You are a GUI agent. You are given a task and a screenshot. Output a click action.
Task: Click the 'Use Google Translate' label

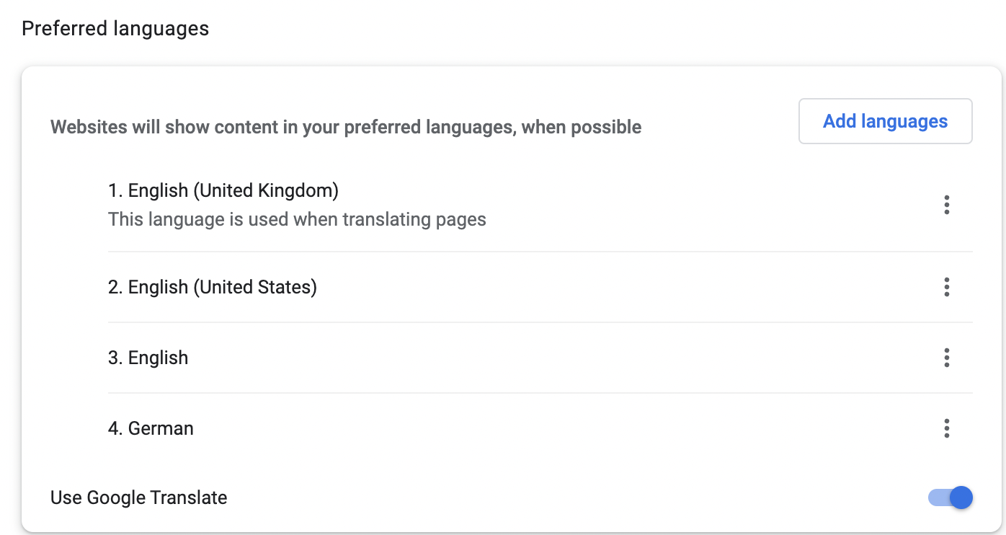click(139, 498)
